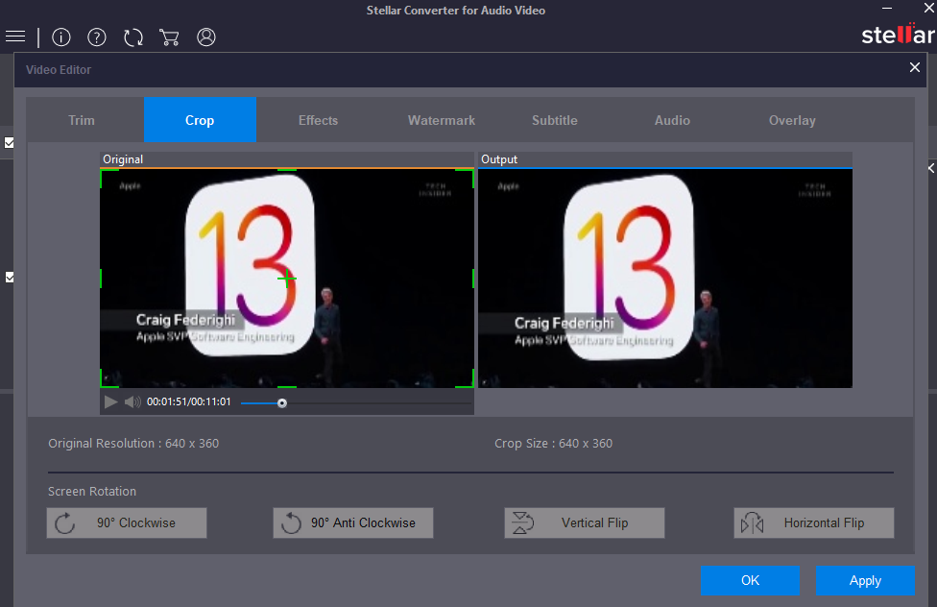Screen dimensions: 937x607
Task: Close the Video Editor dialog
Action: pyautogui.click(x=914, y=67)
